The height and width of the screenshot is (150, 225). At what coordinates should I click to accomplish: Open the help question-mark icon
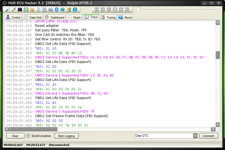69,10
